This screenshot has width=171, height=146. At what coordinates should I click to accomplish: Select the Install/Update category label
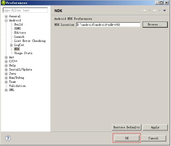click(x=21, y=70)
